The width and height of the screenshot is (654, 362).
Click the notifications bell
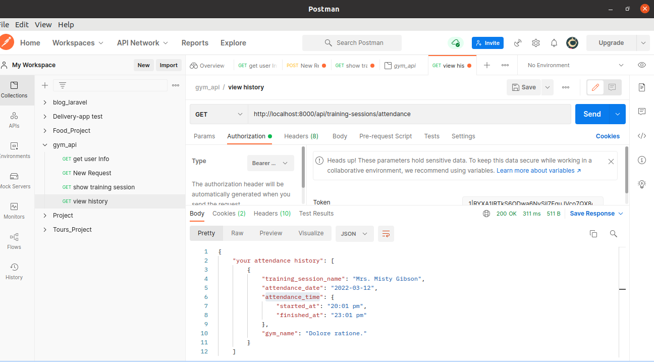pos(554,43)
